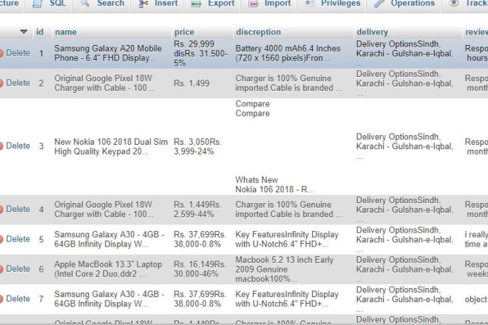This screenshot has width=488, height=325.
Task: Click the SQL tab icon
Action: [x=37, y=3]
